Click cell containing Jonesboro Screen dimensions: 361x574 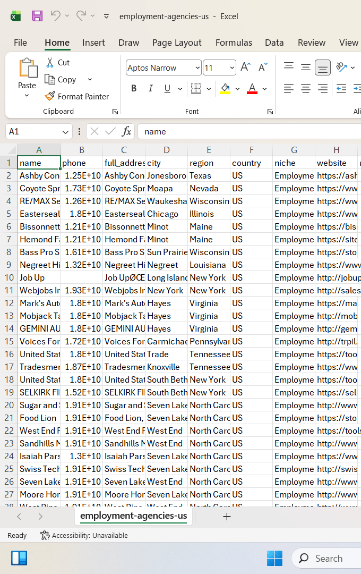(x=166, y=176)
